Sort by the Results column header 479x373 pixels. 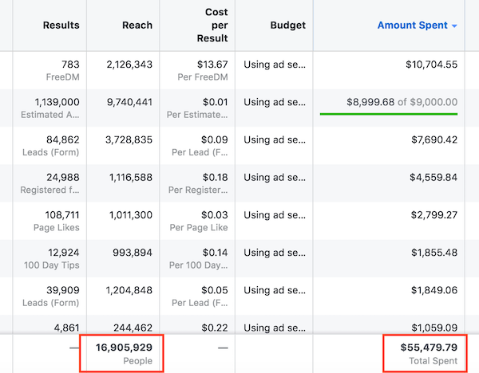tap(61, 26)
